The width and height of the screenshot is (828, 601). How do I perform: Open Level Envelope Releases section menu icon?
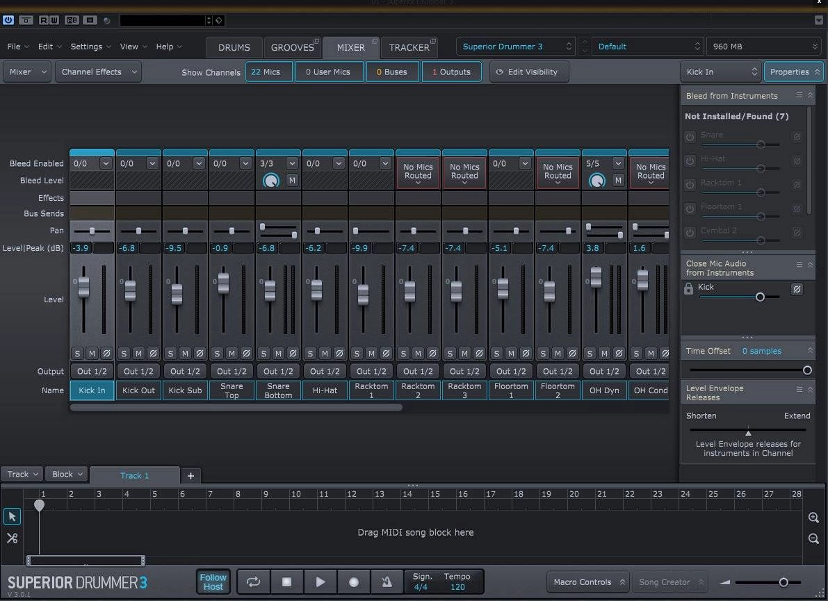pyautogui.click(x=799, y=389)
